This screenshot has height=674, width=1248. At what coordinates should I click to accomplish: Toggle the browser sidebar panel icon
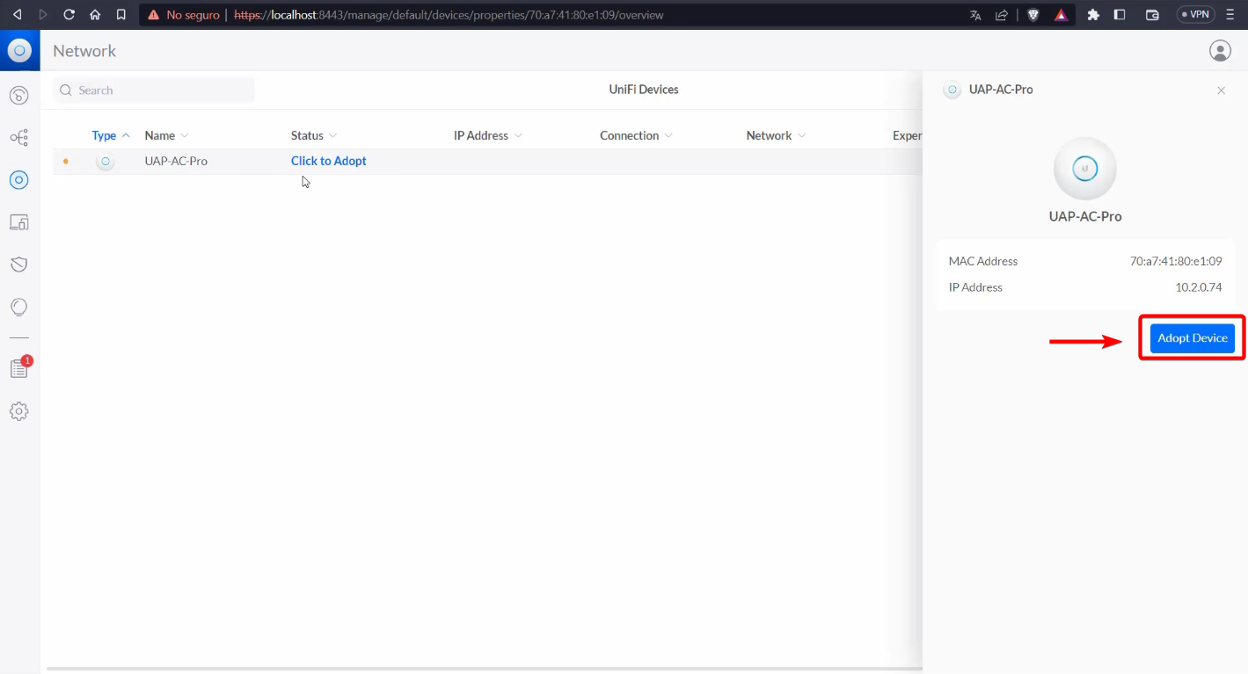click(1120, 15)
